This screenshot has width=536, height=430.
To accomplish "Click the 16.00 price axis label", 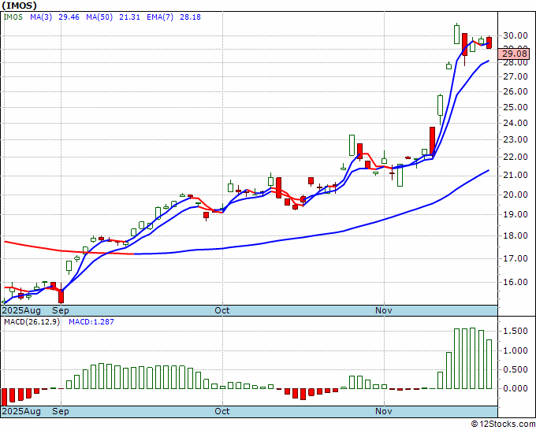I will point(515,282).
